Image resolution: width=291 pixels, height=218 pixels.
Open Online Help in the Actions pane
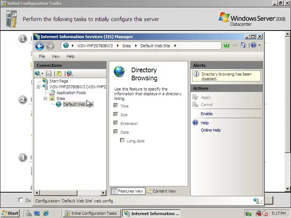point(211,130)
